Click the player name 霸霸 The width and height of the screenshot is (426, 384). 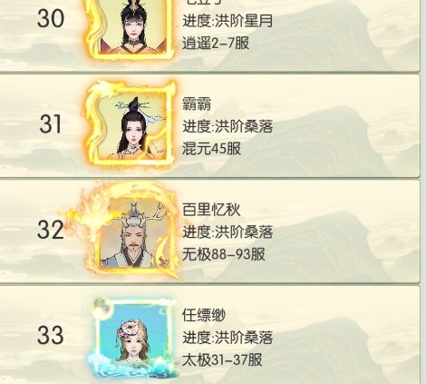point(197,104)
